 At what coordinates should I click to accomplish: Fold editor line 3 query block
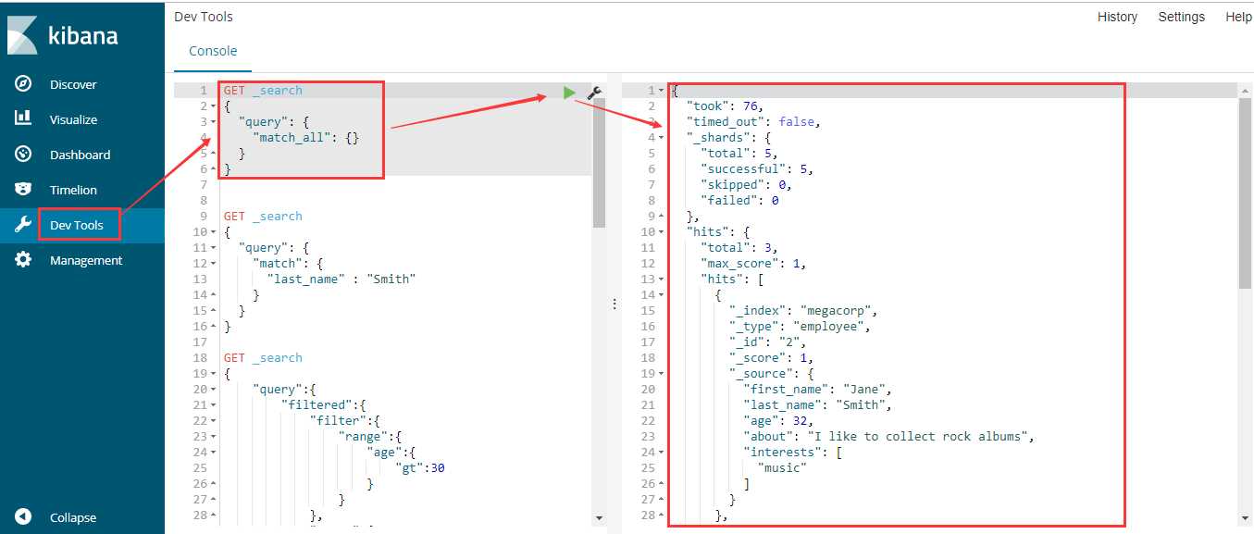point(214,122)
